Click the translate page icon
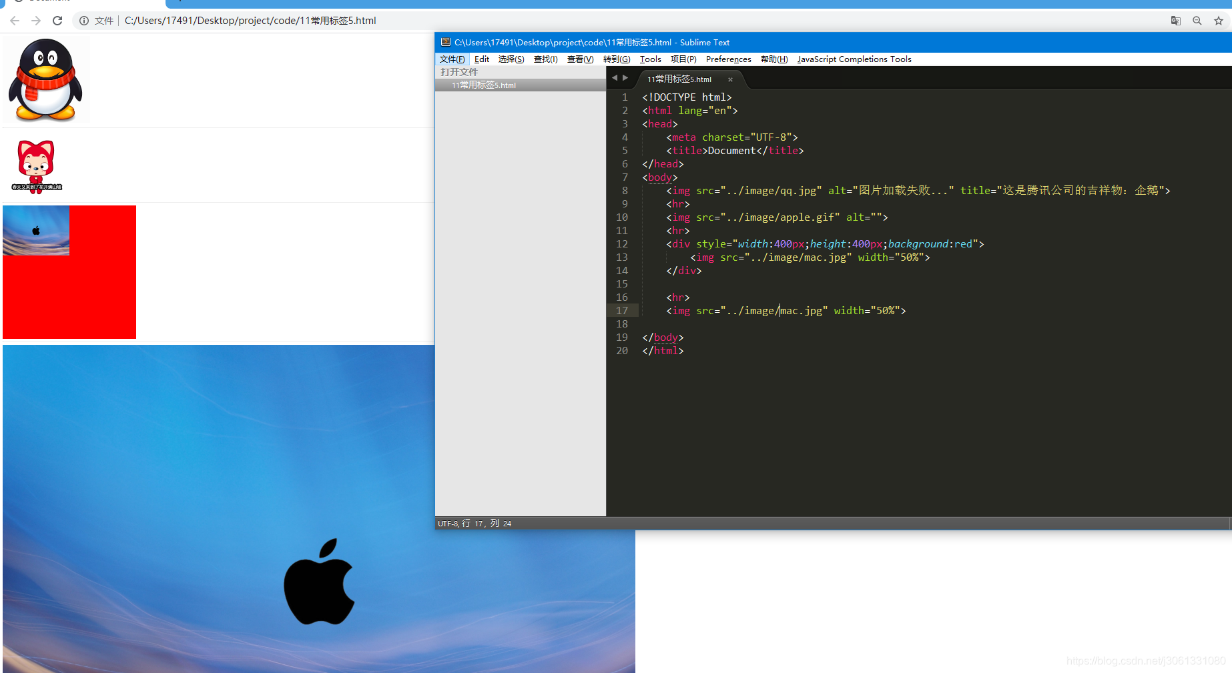Image resolution: width=1232 pixels, height=673 pixels. 1176,21
